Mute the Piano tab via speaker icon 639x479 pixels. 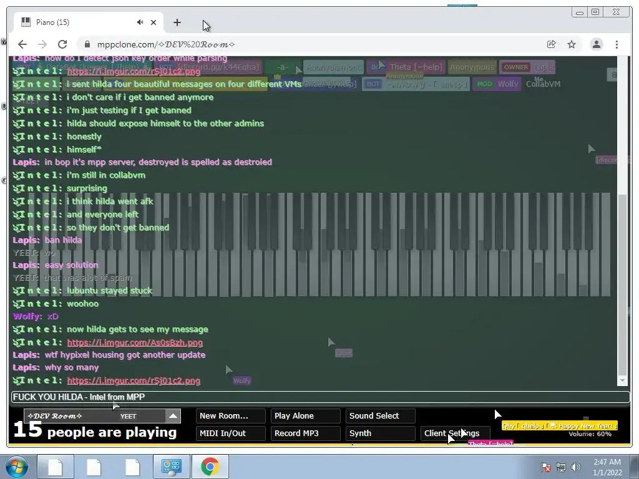[x=140, y=22]
